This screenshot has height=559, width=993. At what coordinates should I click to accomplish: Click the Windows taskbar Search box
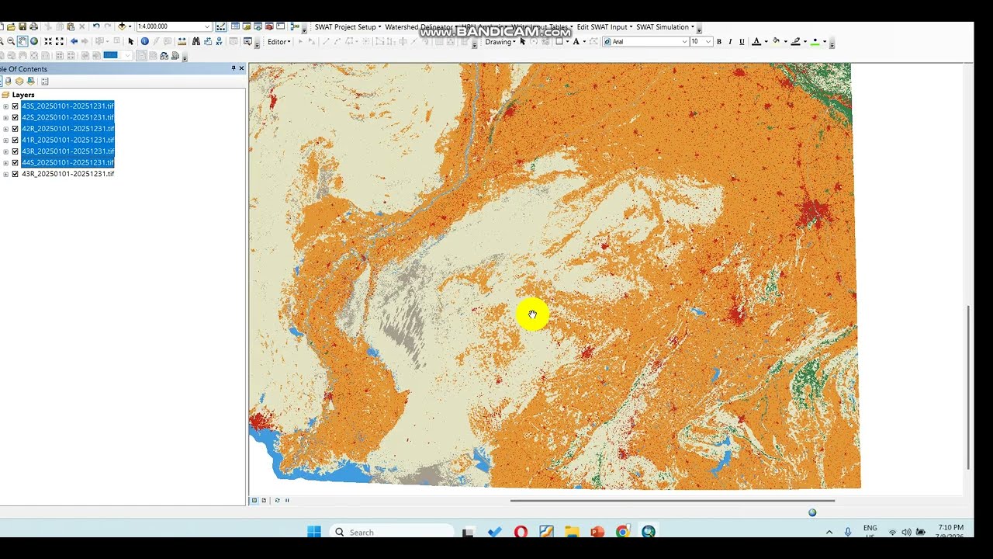pyautogui.click(x=392, y=532)
